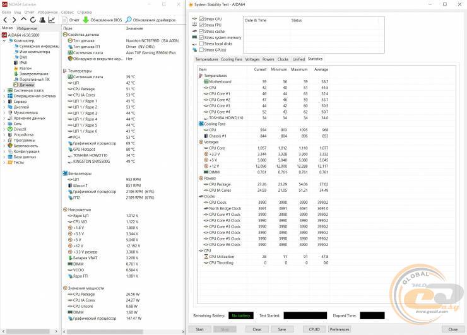Switch to the Voltages tab

(252, 59)
